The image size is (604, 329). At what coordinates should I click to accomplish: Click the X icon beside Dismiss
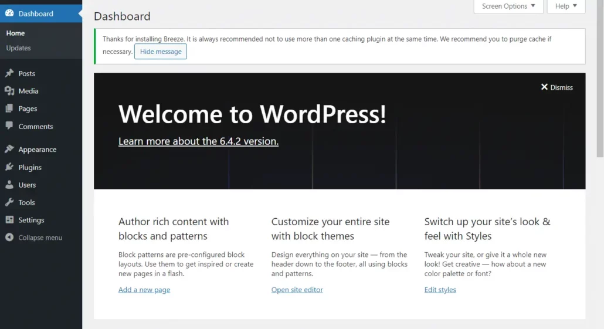point(544,87)
